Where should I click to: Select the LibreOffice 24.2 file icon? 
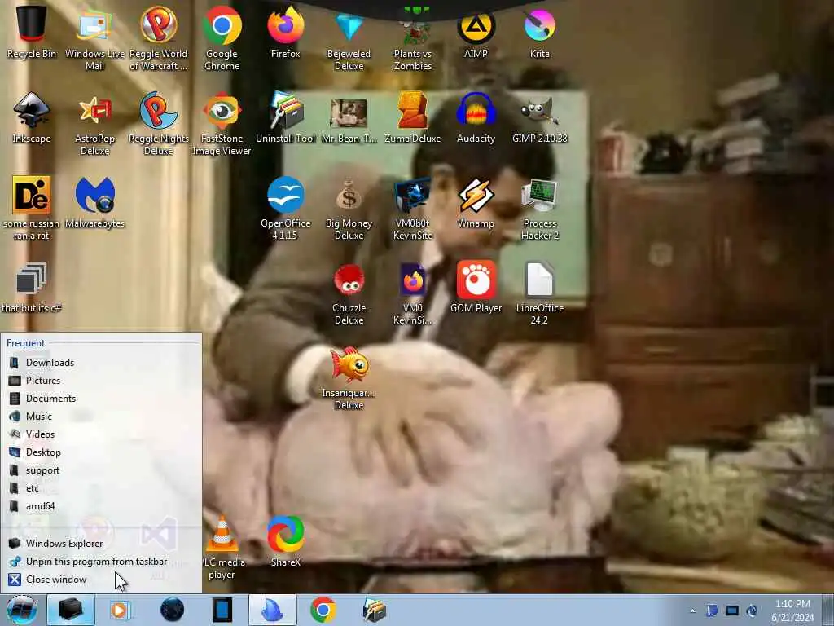click(x=539, y=293)
